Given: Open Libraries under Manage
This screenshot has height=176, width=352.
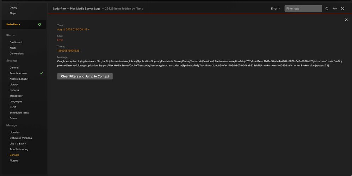Looking at the screenshot, I should click(x=14, y=132).
